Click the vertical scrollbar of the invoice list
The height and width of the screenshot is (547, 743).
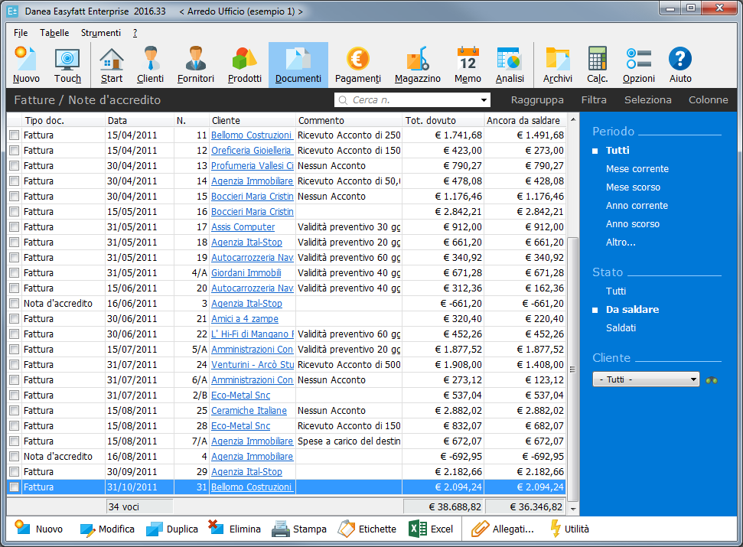click(572, 306)
